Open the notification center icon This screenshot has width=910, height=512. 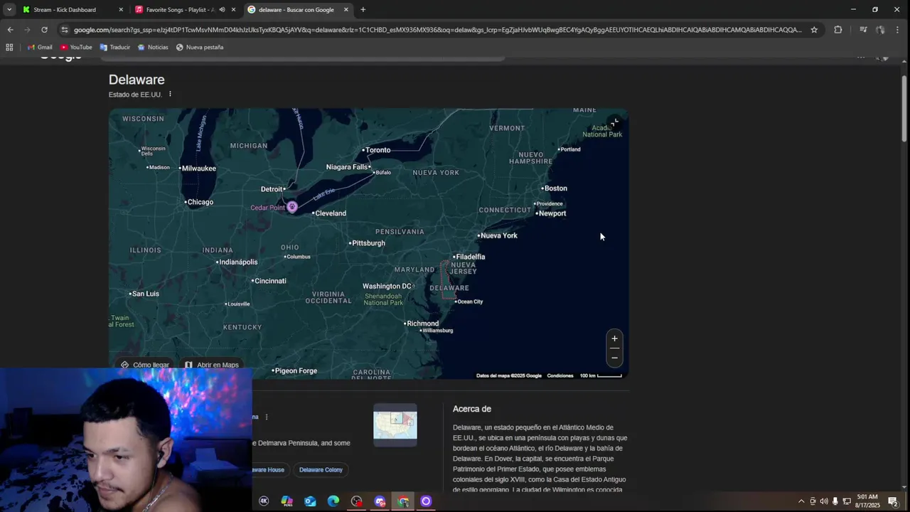point(893,501)
